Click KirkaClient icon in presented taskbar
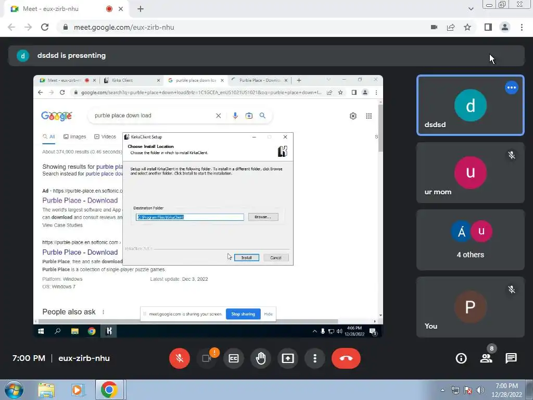Image resolution: width=533 pixels, height=400 pixels. (109, 331)
